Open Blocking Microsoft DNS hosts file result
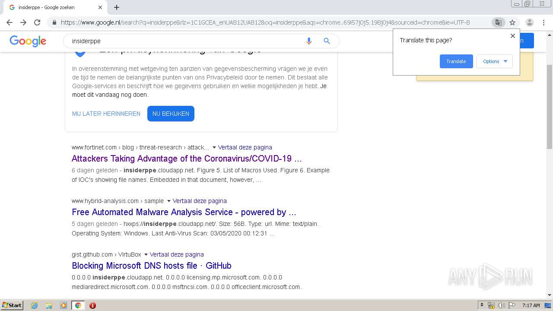 point(152,266)
